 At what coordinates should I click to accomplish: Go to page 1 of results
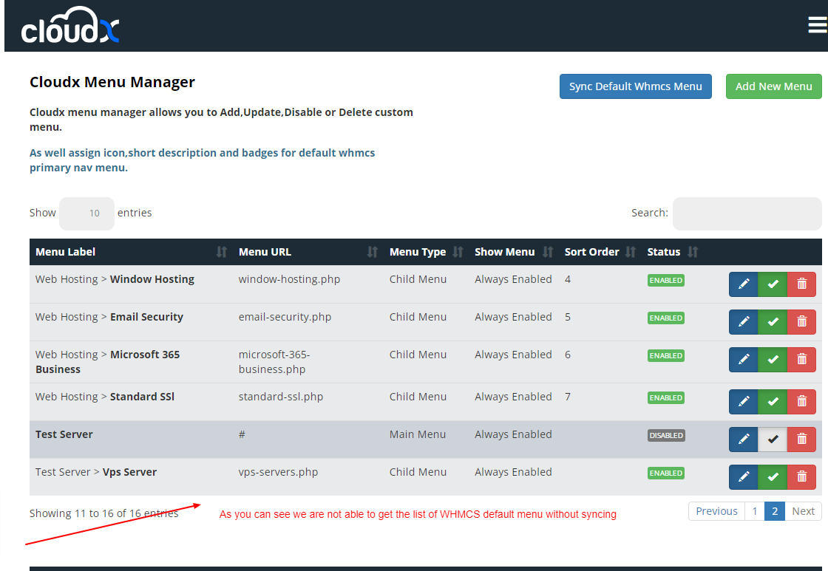[754, 511]
